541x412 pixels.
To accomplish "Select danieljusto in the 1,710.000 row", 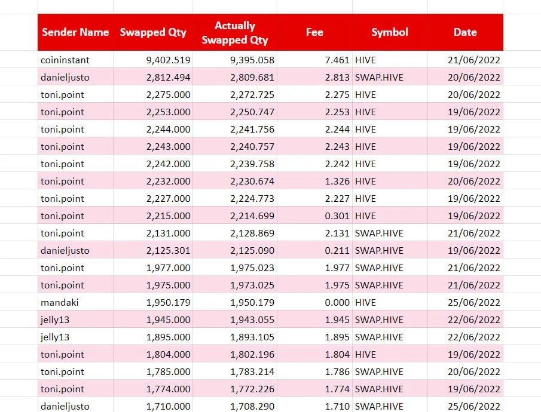I will pyautogui.click(x=75, y=405).
